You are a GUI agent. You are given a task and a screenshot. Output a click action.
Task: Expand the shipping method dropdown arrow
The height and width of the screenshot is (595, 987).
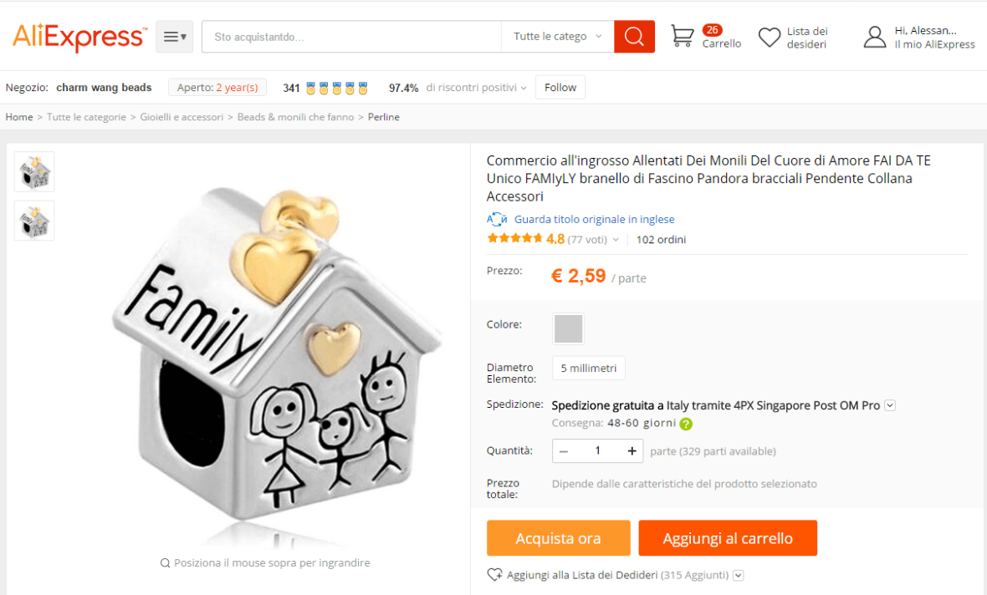tap(890, 405)
